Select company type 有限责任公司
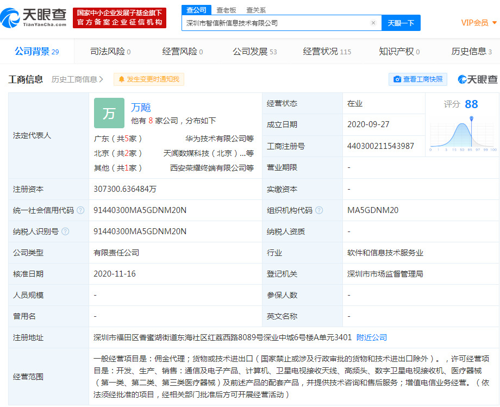 116,253
